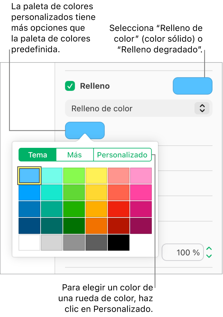Select the coral swatch in the top row
The height and width of the screenshot is (317, 223).
pos(118,176)
